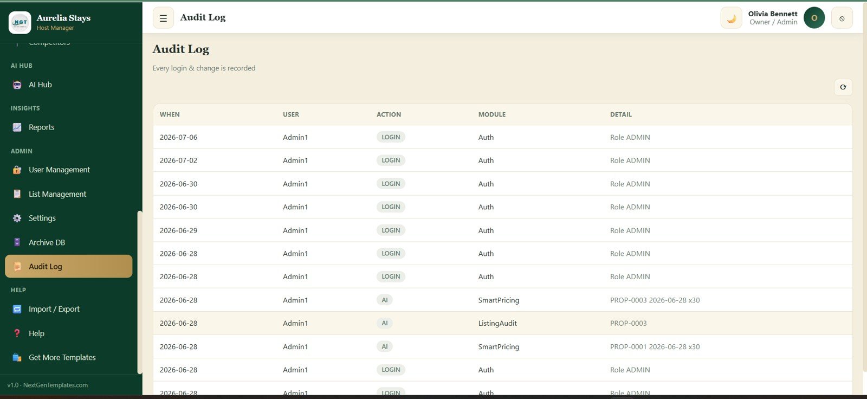The height and width of the screenshot is (399, 867).
Task: Click the DETAIL column header
Action: (621, 115)
